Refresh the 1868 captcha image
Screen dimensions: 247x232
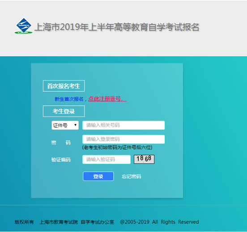pyautogui.click(x=144, y=159)
